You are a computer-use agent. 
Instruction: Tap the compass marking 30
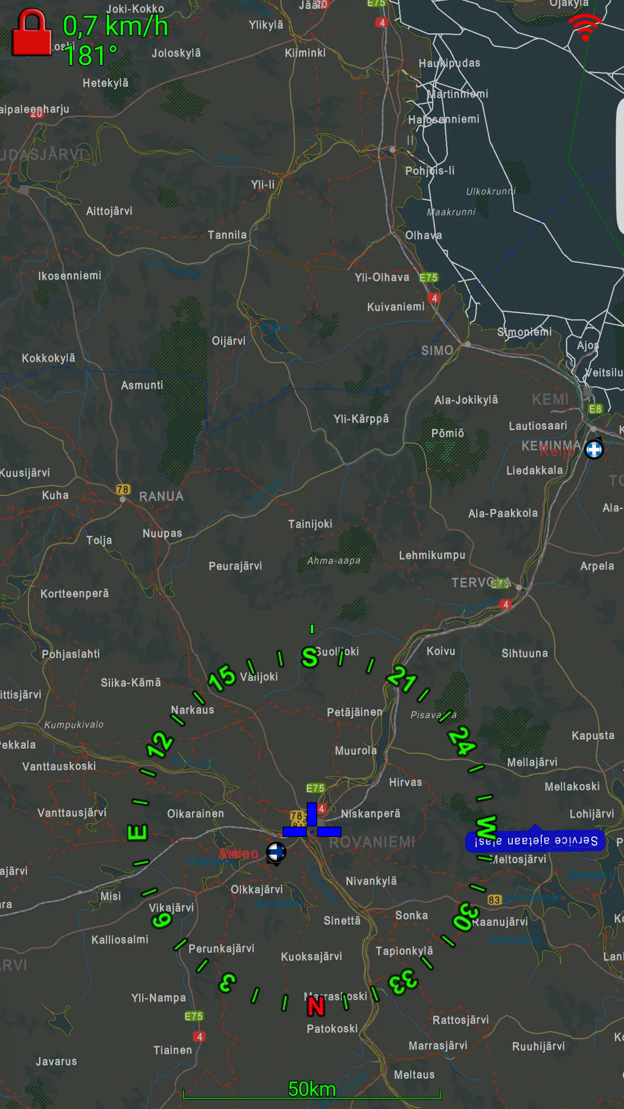tap(466, 917)
